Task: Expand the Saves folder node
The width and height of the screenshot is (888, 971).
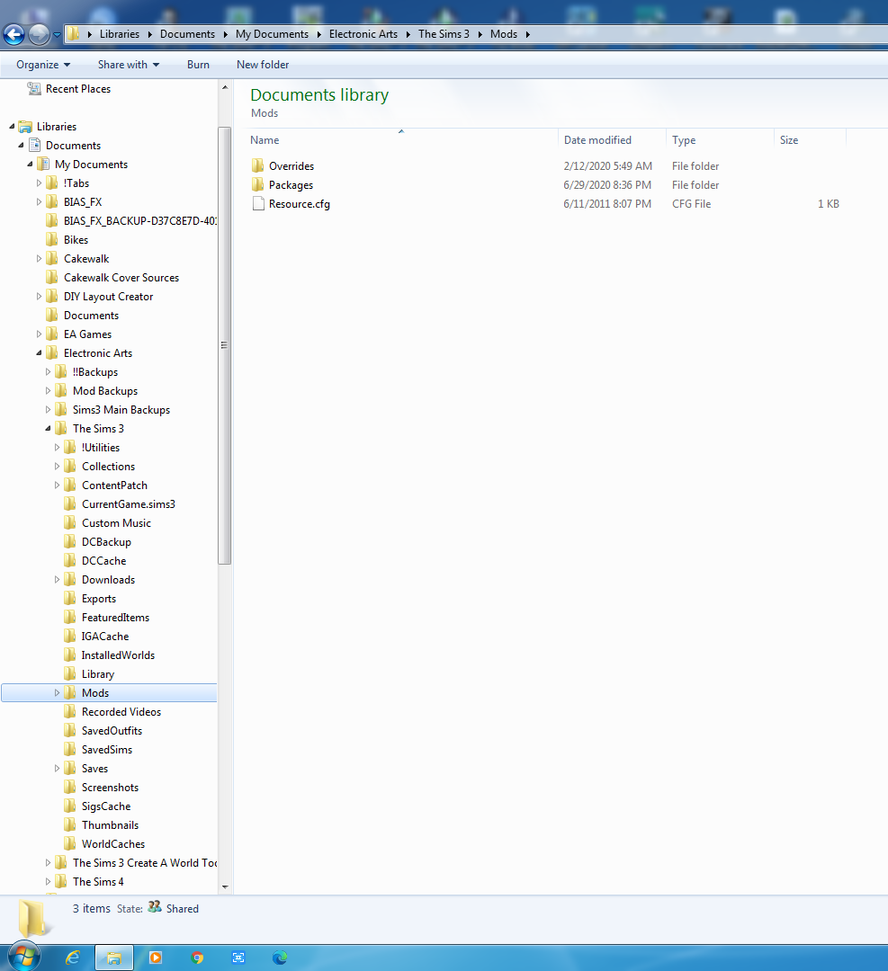Action: (x=57, y=769)
